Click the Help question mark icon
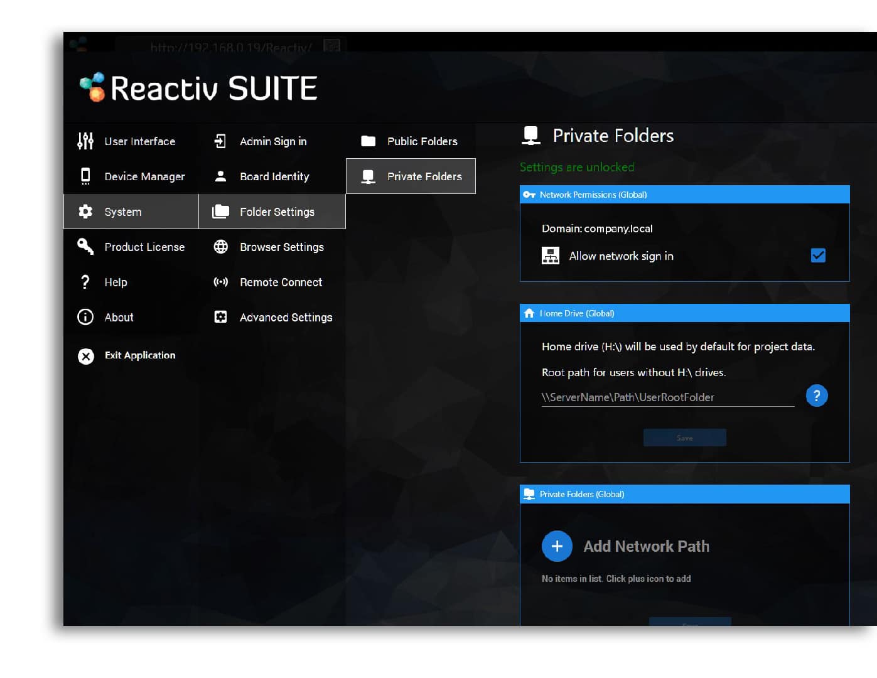This screenshot has width=877, height=678. [x=85, y=282]
